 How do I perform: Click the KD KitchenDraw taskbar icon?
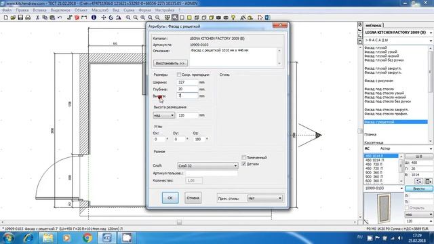pos(107,238)
